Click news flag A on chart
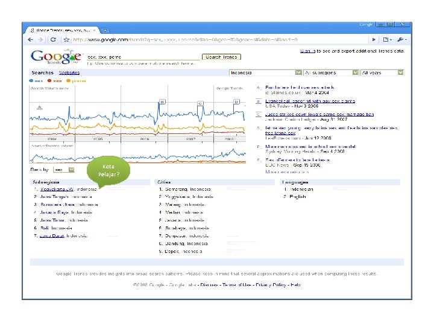 [x=40, y=107]
